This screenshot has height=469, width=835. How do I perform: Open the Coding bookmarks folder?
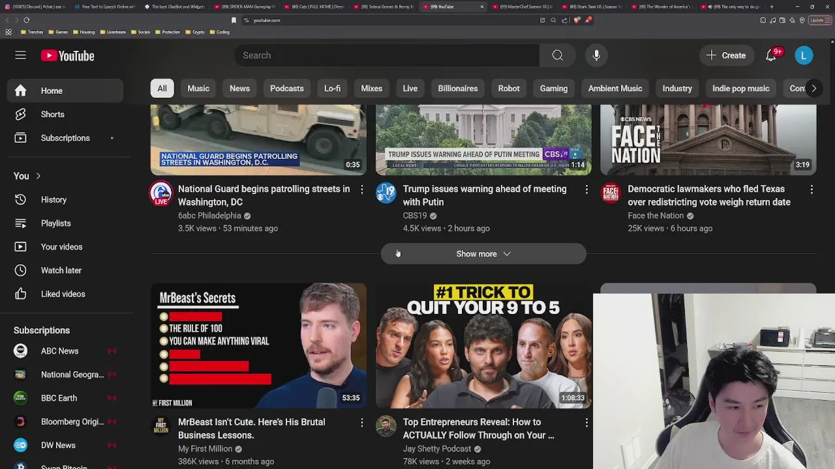(220, 32)
